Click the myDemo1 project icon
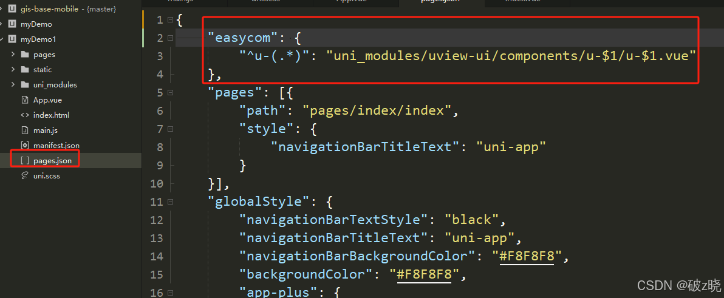Viewport: 724px width, 298px height. 13,39
